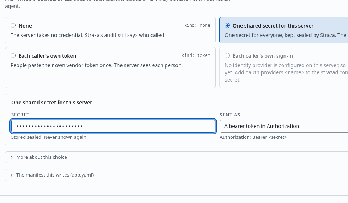Click the chevron beside The manifest this writes

click(x=12, y=175)
